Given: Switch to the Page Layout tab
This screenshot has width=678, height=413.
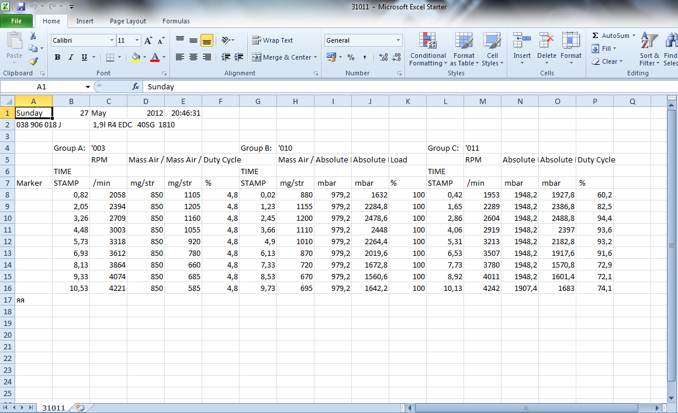Looking at the screenshot, I should [128, 21].
